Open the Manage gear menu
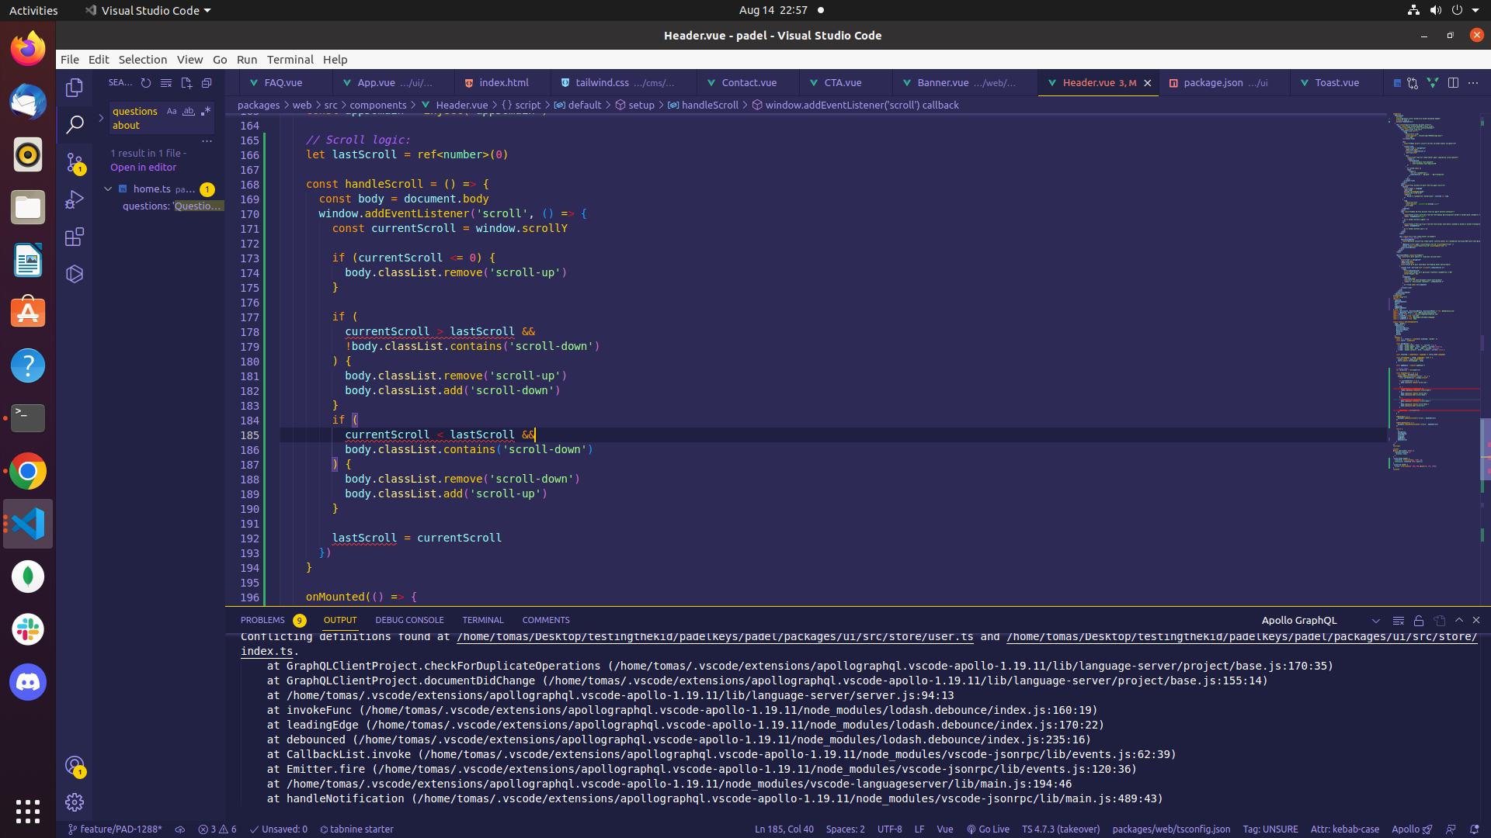Image resolution: width=1491 pixels, height=838 pixels. [75, 802]
